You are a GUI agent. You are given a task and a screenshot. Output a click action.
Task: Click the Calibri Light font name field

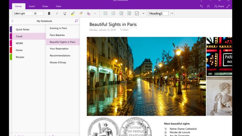point(22,14)
